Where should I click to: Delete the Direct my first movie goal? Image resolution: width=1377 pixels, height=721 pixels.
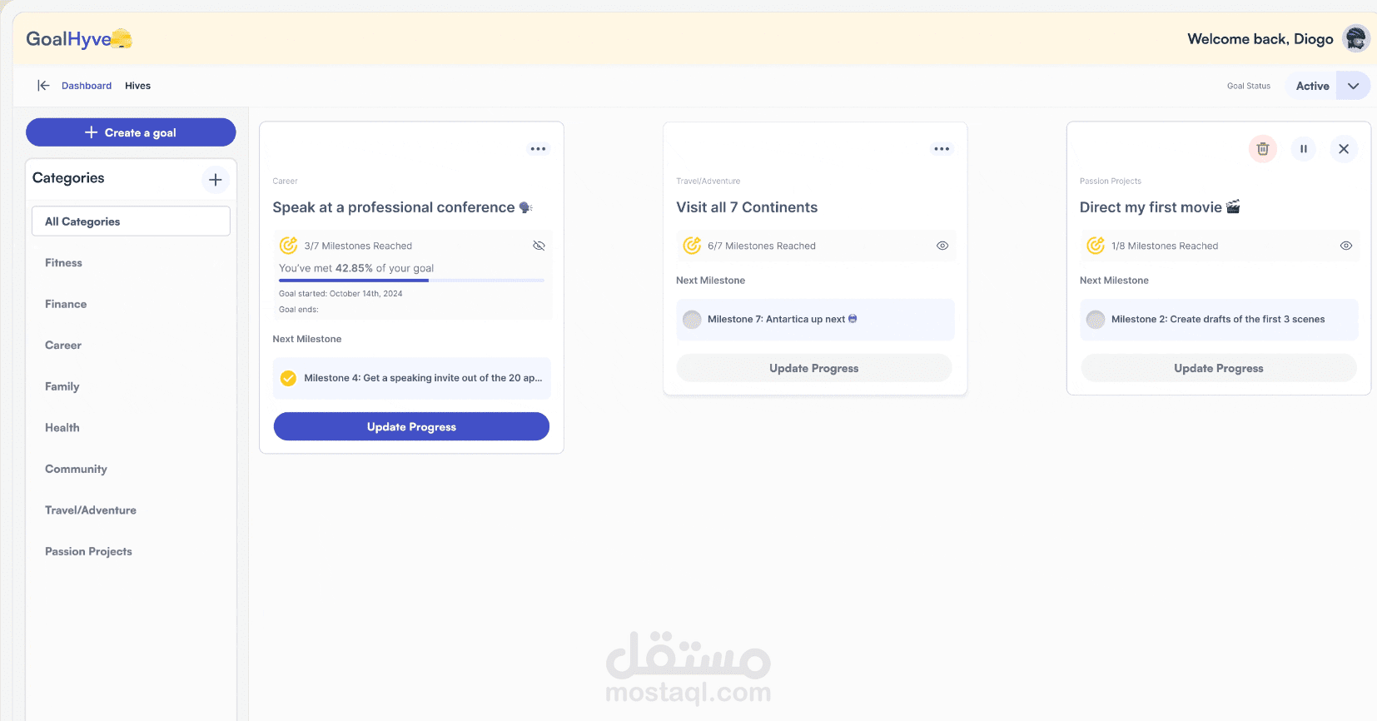tap(1263, 149)
